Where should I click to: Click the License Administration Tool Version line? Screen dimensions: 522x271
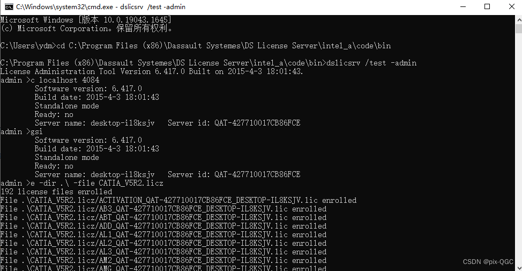[152, 71]
